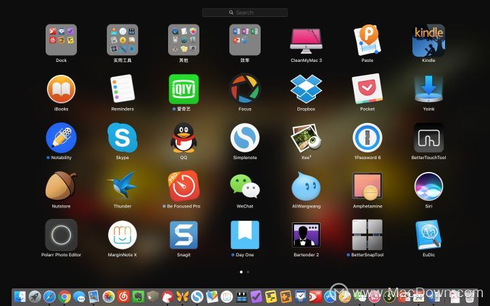Open the Dock folder in Launchpad
The image size is (490, 306).
tap(61, 40)
